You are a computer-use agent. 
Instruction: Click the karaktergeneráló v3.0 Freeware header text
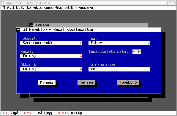pyautogui.click(x=60, y=8)
